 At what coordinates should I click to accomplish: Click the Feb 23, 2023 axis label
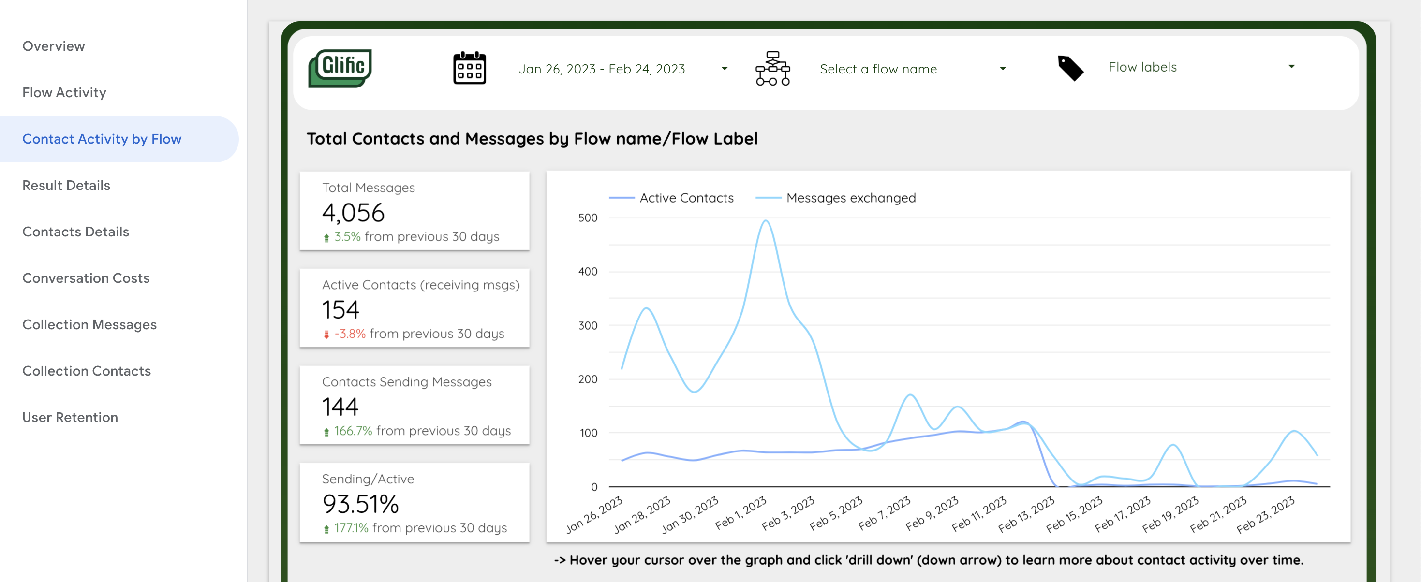1265,514
